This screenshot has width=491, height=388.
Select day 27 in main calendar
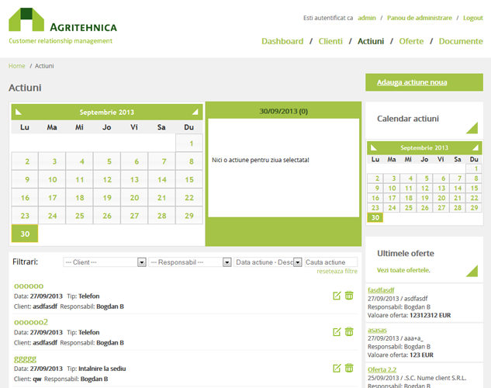tap(134, 216)
